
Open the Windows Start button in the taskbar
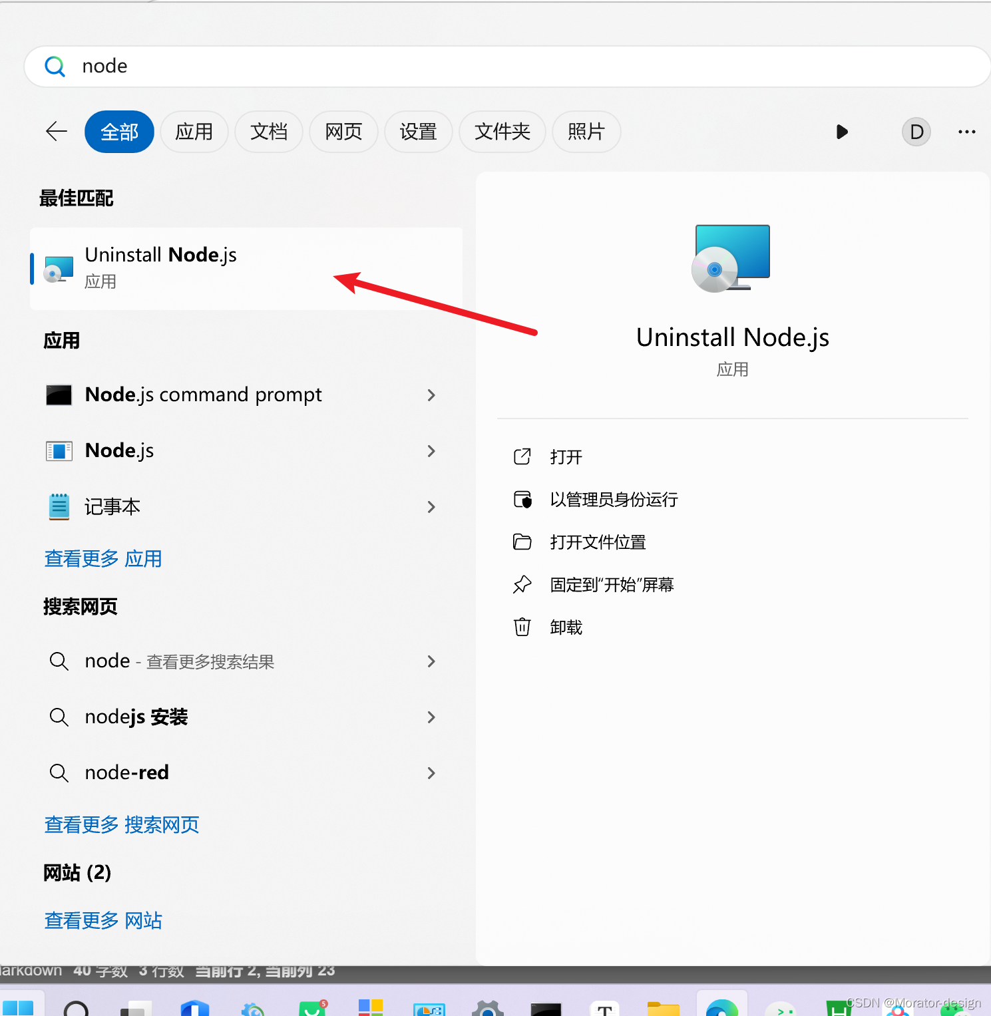pos(22,1008)
